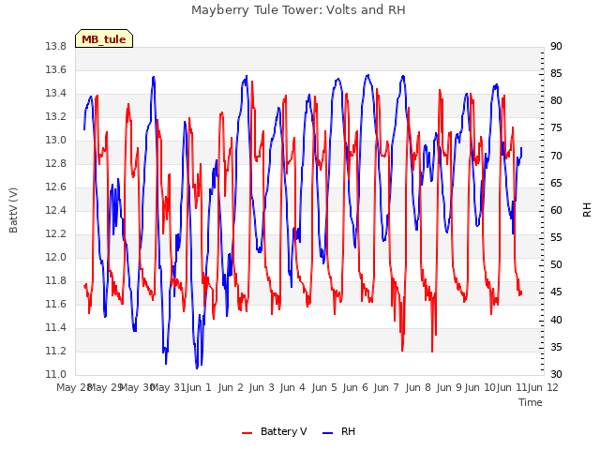Image resolution: width=600 pixels, height=450 pixels.
Task: Click the 11.0 tick on BattV axis
Action: [56, 375]
